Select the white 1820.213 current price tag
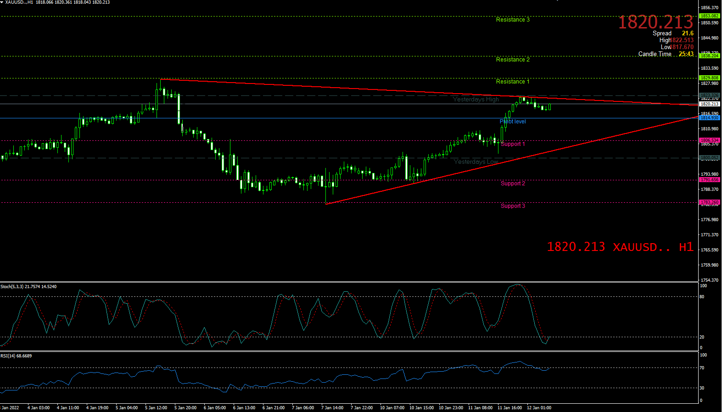722x412 pixels. point(709,104)
